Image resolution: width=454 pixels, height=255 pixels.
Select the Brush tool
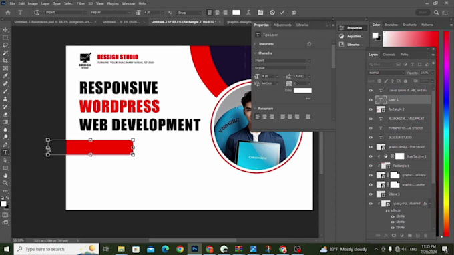[x=5, y=91]
